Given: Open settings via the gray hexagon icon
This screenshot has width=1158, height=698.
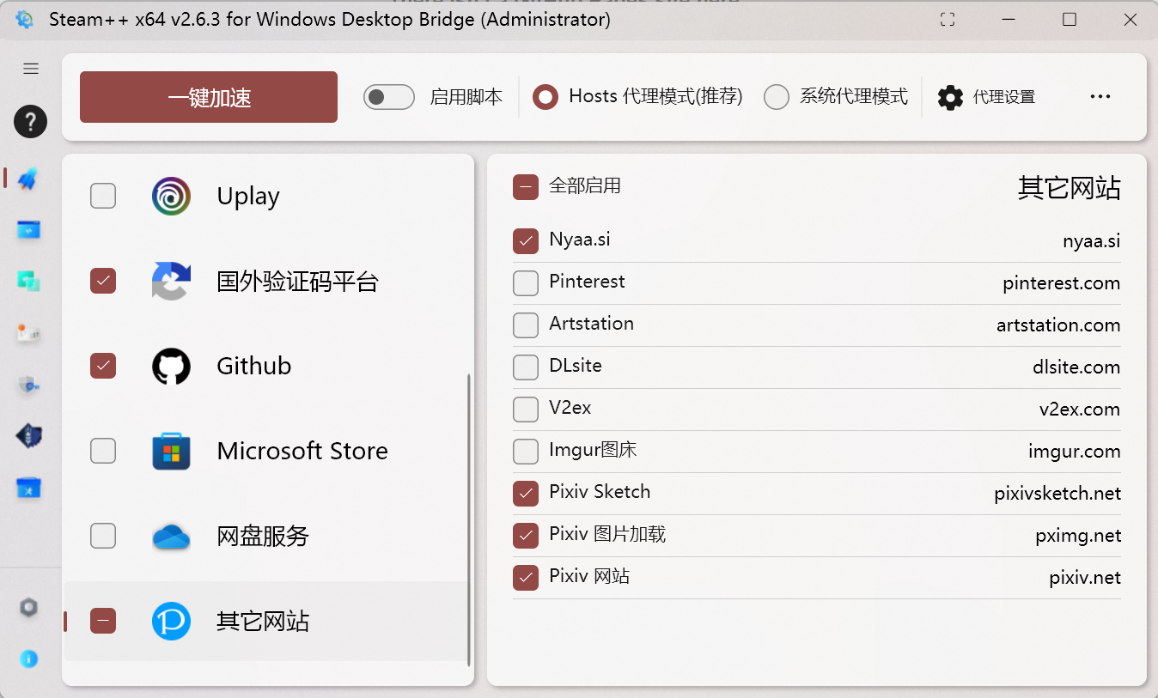Looking at the screenshot, I should (29, 608).
